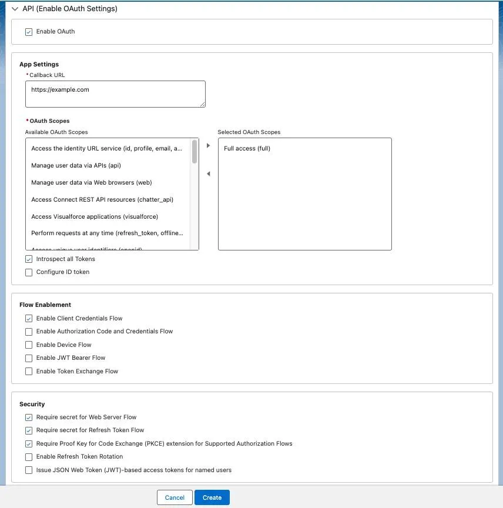Click the Callback URL resize handle corner

(x=202, y=104)
